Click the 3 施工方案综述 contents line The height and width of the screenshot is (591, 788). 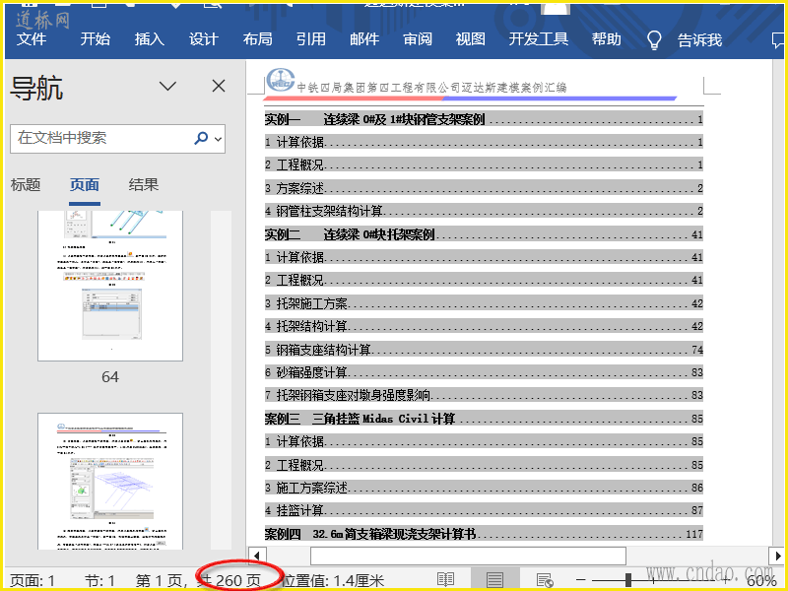pyautogui.click(x=484, y=488)
